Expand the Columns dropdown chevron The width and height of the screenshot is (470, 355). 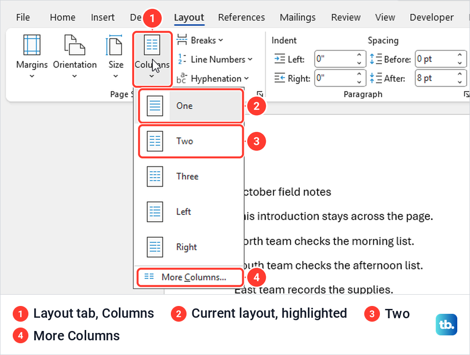(x=152, y=76)
